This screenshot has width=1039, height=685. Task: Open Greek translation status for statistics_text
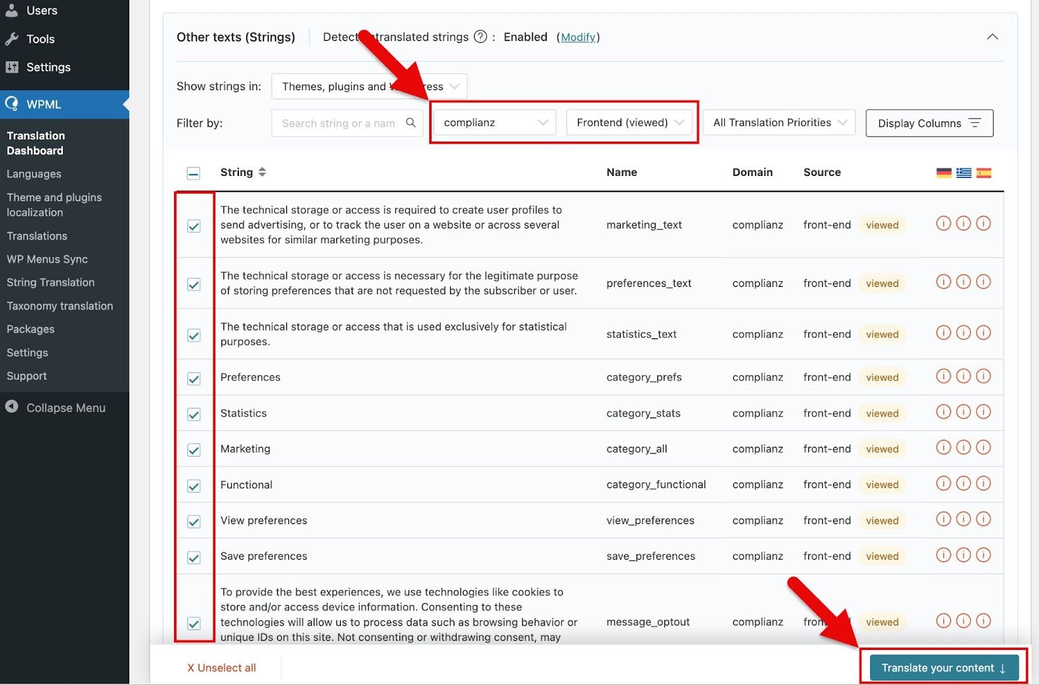click(x=964, y=333)
